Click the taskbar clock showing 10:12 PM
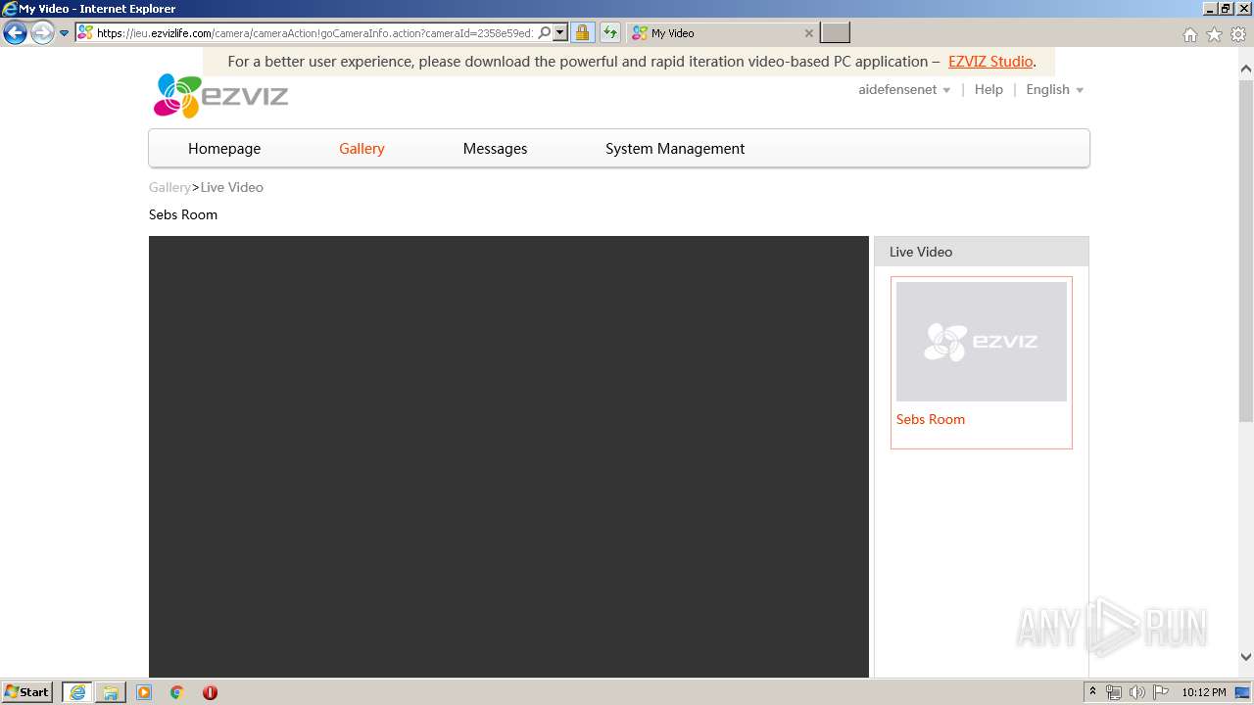 point(1203,692)
